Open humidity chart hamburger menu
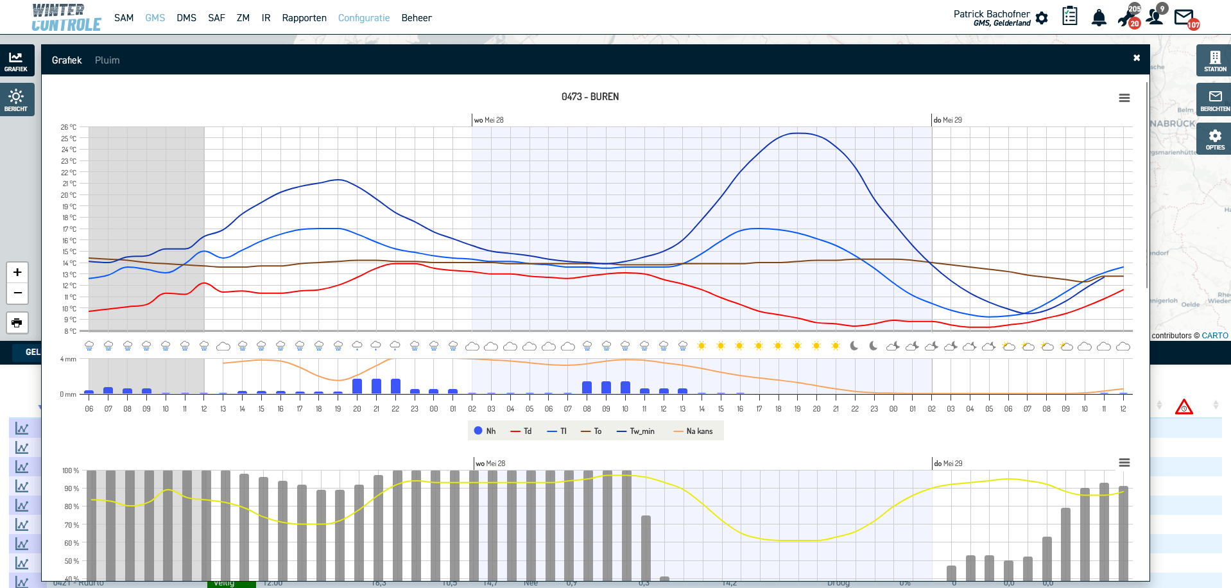1231x588 pixels. pos(1124,463)
